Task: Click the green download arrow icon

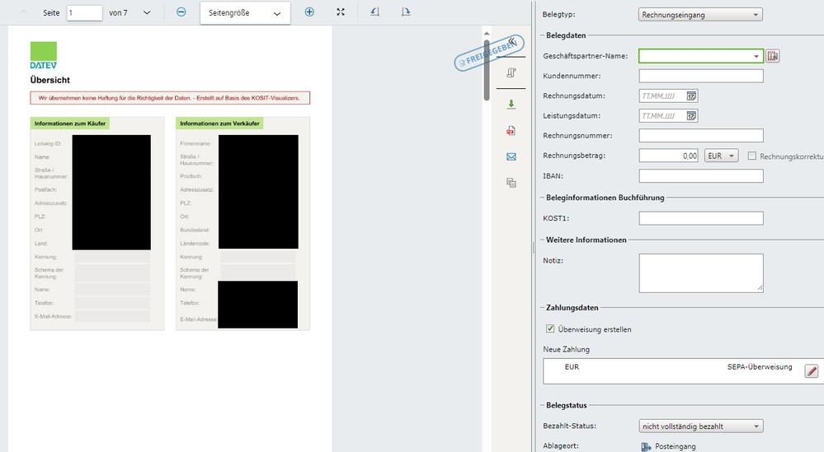Action: point(511,104)
